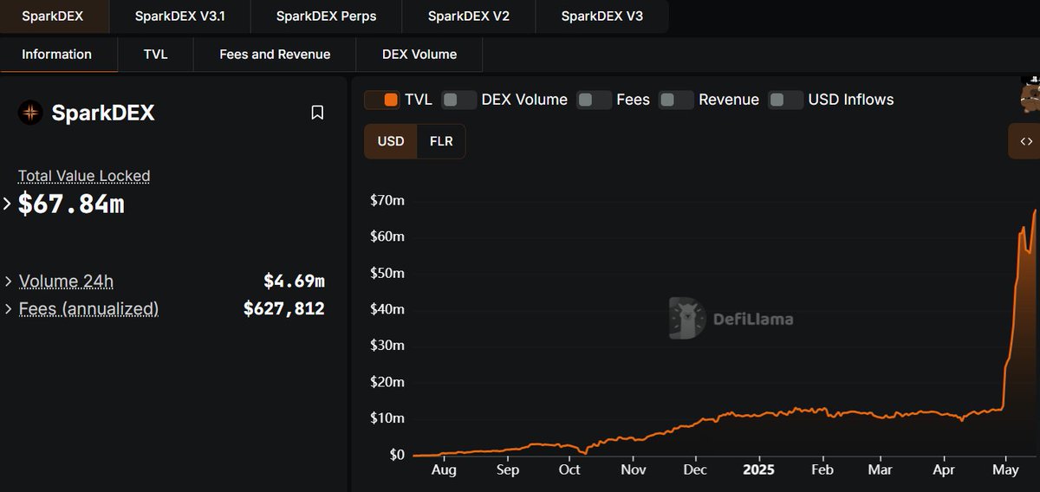Screen dimensions: 1040x492
Task: Enable the USD Inflows chart toggle
Action: pos(785,100)
